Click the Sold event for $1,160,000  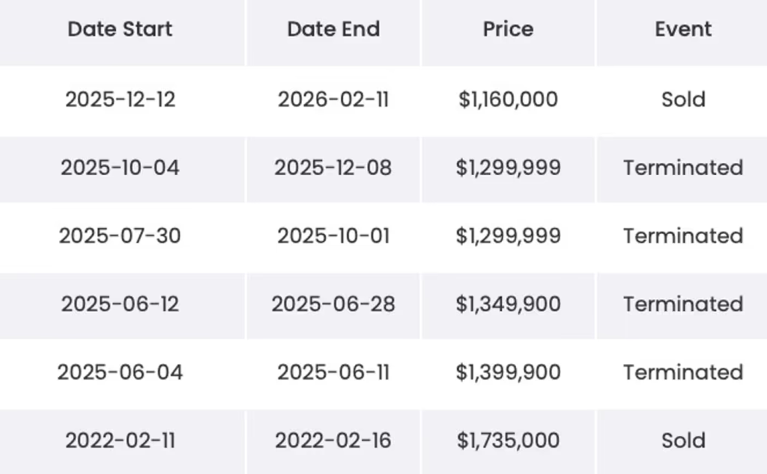tap(683, 99)
